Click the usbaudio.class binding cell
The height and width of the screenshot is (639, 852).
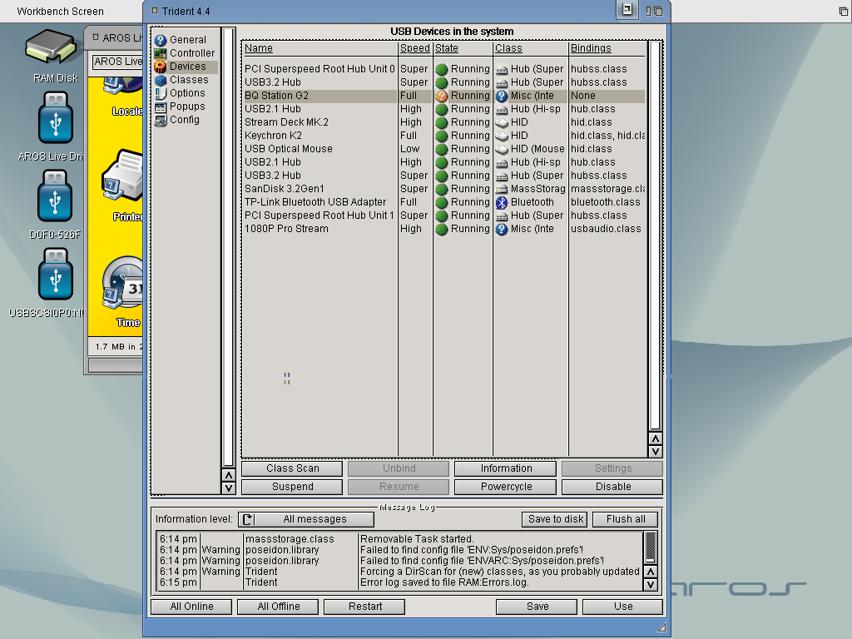pos(606,229)
